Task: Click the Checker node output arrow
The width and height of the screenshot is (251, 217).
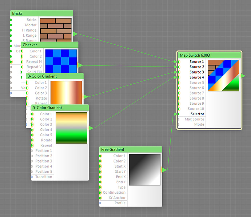Action: 80,65
